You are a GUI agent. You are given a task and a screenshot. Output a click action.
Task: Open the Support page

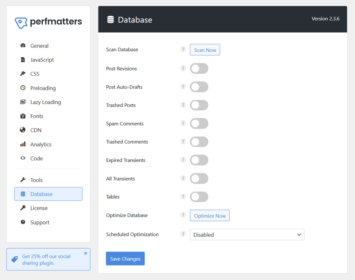(49, 222)
